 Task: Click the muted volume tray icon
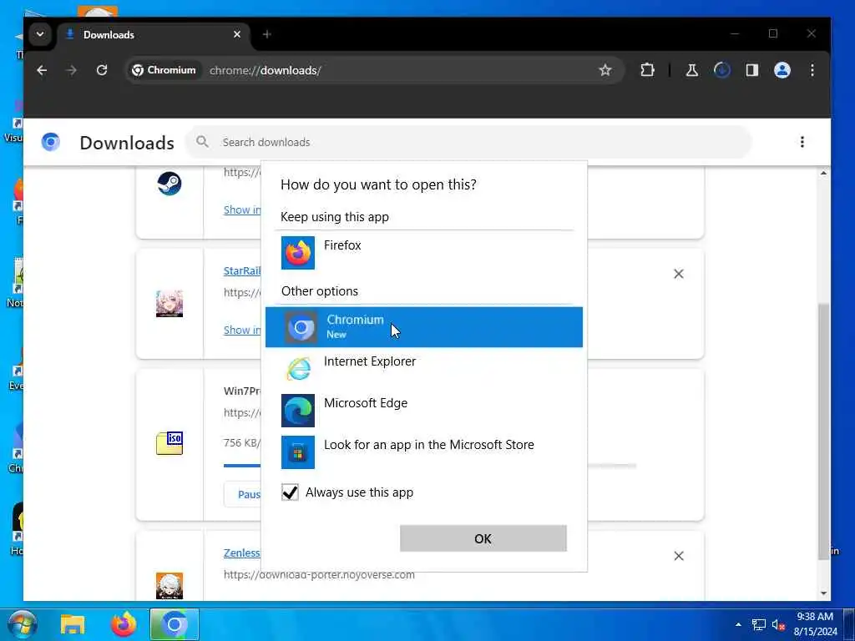(x=778, y=624)
